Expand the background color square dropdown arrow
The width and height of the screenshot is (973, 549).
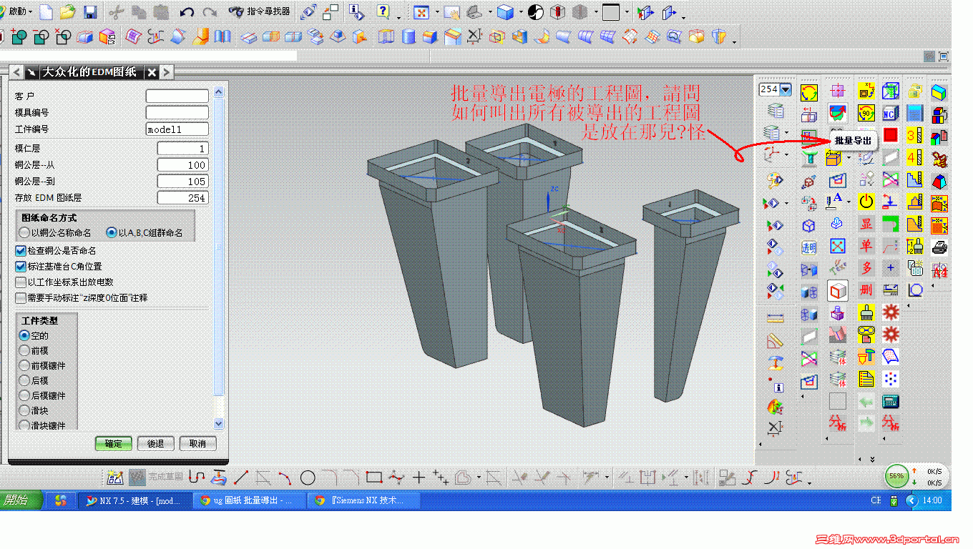[x=627, y=13]
